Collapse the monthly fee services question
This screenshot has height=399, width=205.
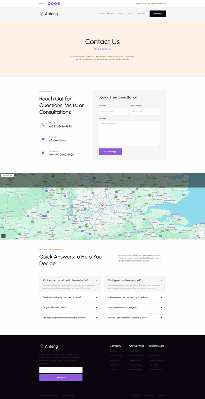[97, 280]
